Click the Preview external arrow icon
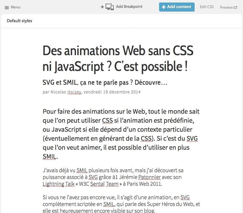 (x=236, y=8)
